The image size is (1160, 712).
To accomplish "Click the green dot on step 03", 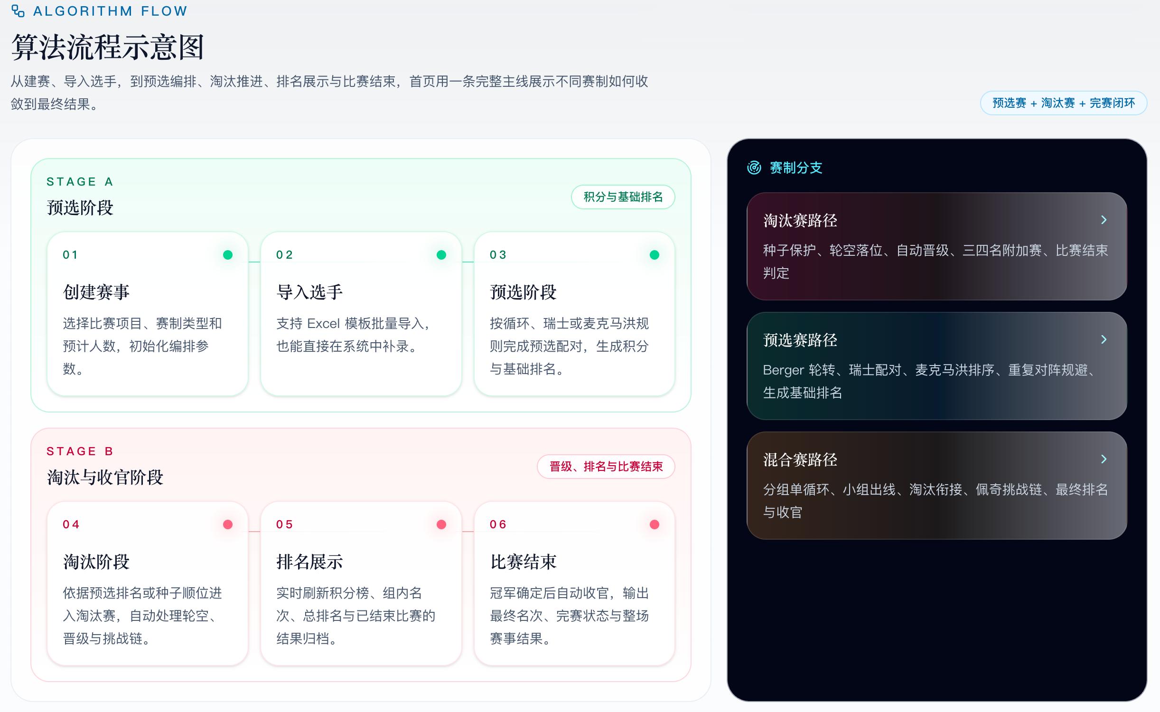I will [655, 255].
